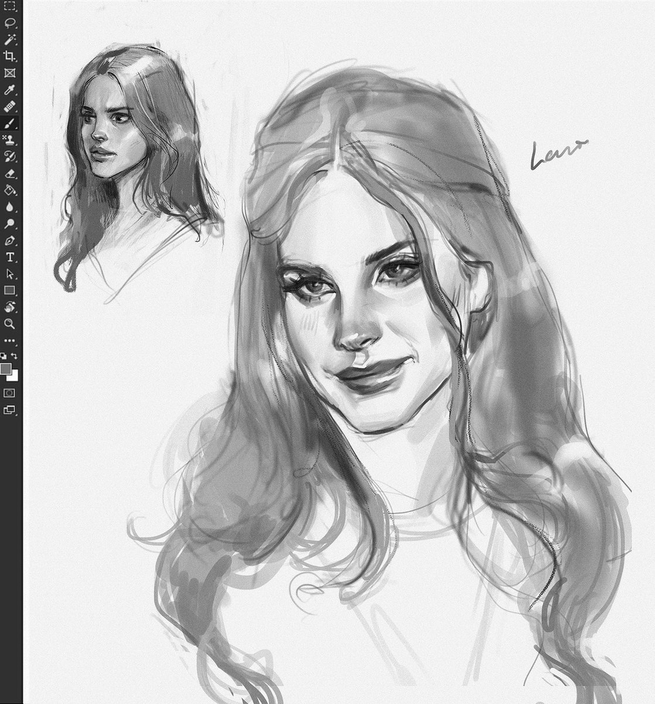Select the Rectangle shape tool
Image resolution: width=655 pixels, height=704 pixels.
pyautogui.click(x=10, y=290)
